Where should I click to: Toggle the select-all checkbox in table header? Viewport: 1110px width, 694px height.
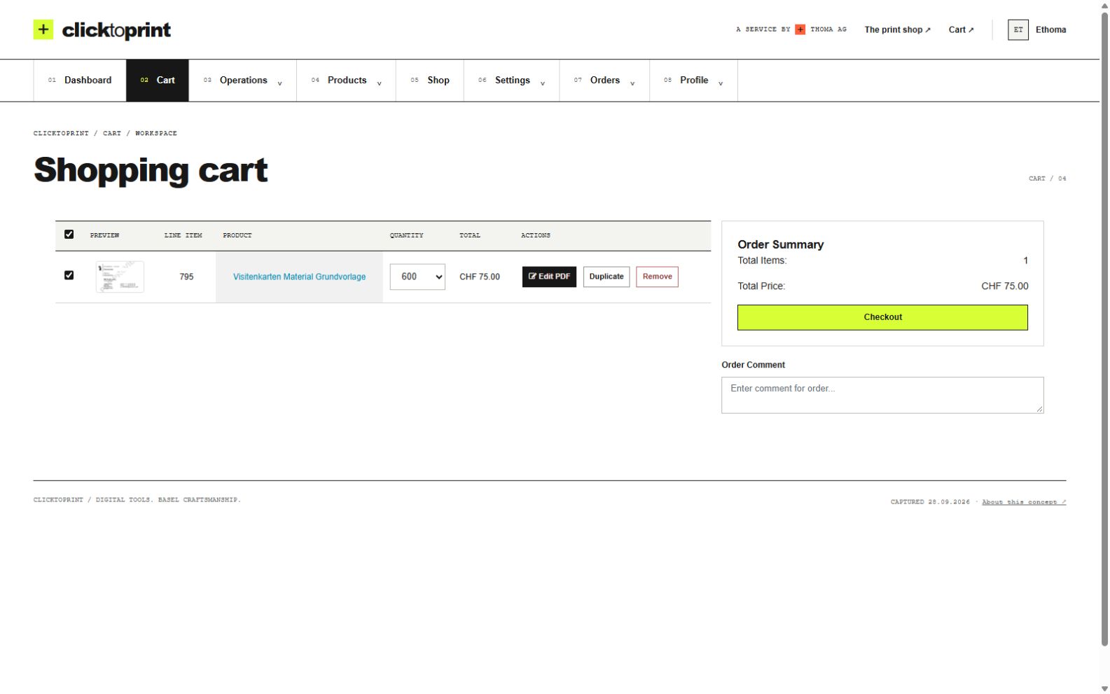point(69,235)
